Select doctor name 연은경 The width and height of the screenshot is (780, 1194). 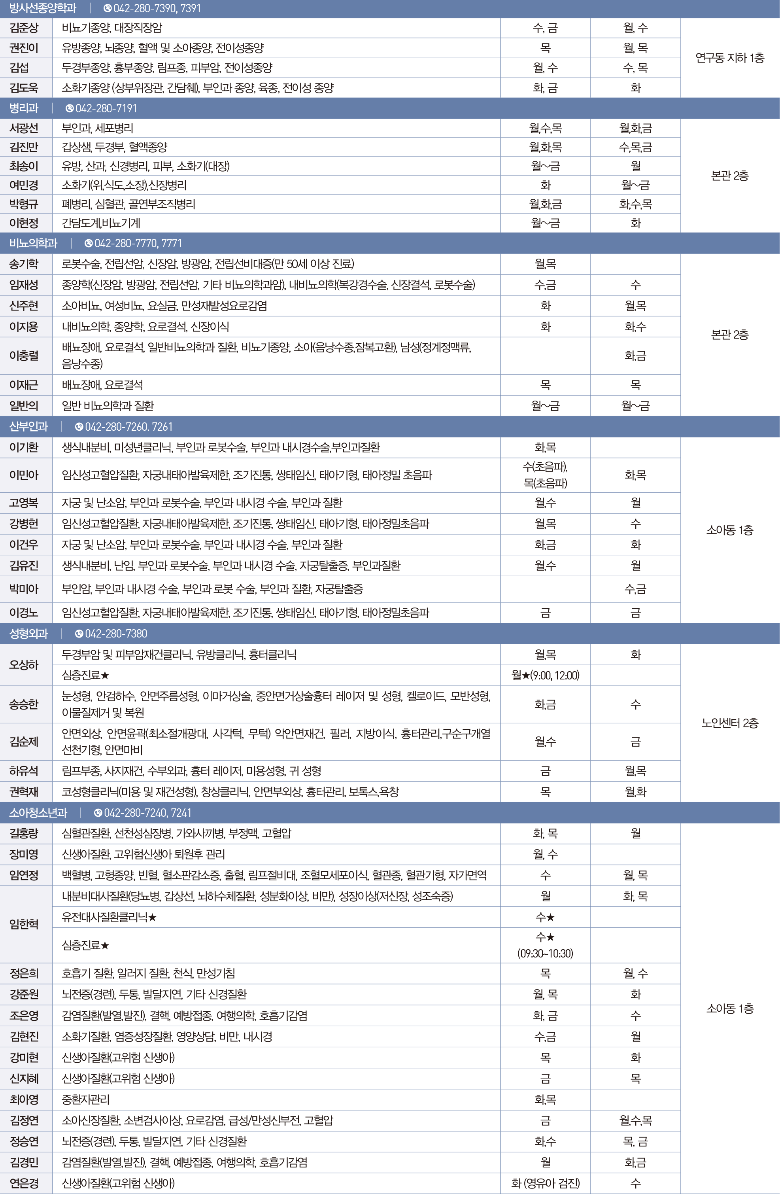click(x=24, y=1183)
